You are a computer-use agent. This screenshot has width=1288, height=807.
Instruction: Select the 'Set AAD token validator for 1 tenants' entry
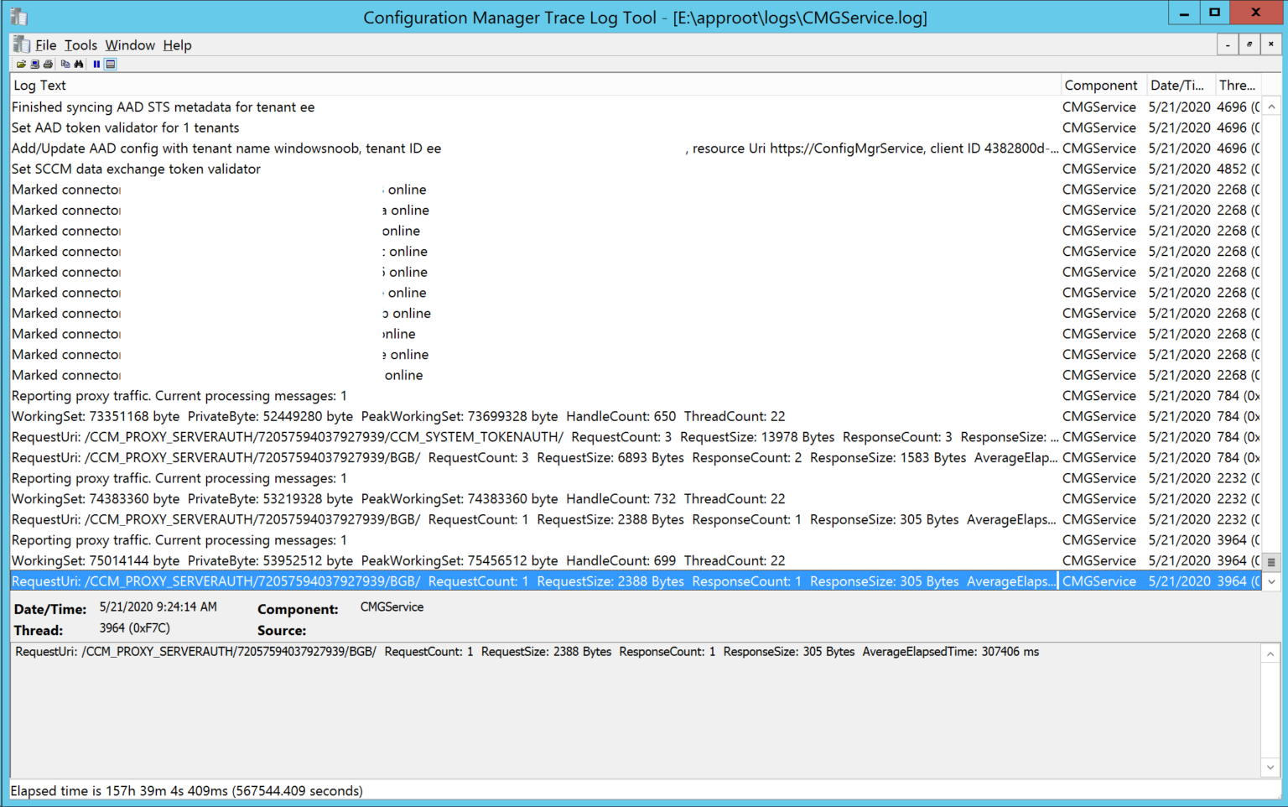[126, 128]
